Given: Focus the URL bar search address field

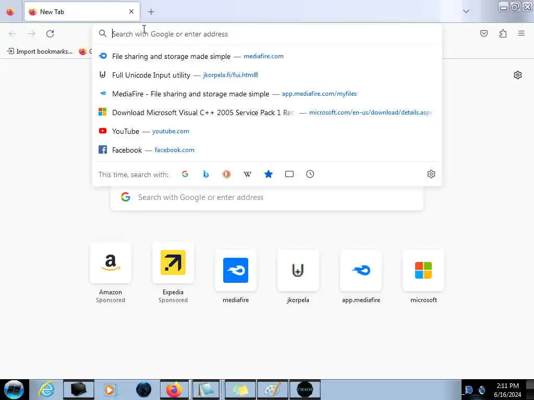Looking at the screenshot, I should tap(267, 34).
